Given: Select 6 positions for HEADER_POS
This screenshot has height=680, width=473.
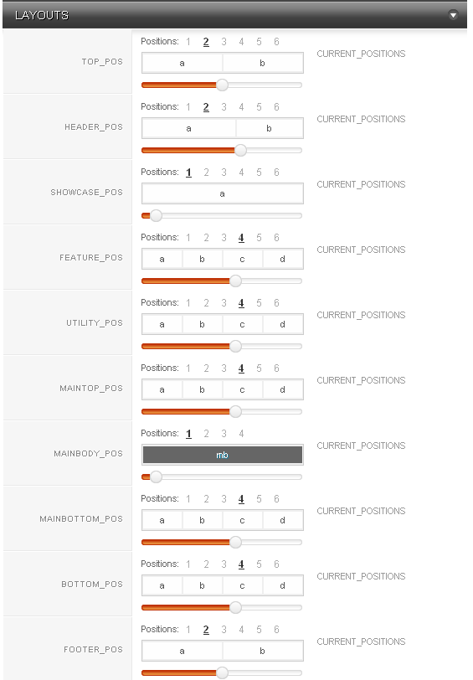Looking at the screenshot, I should click(276, 107).
